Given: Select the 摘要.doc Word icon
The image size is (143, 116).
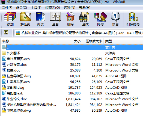Looking at the screenshot, I should point(4,70).
